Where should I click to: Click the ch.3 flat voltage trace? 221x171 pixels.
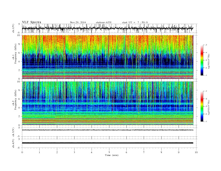click(x=107, y=130)
